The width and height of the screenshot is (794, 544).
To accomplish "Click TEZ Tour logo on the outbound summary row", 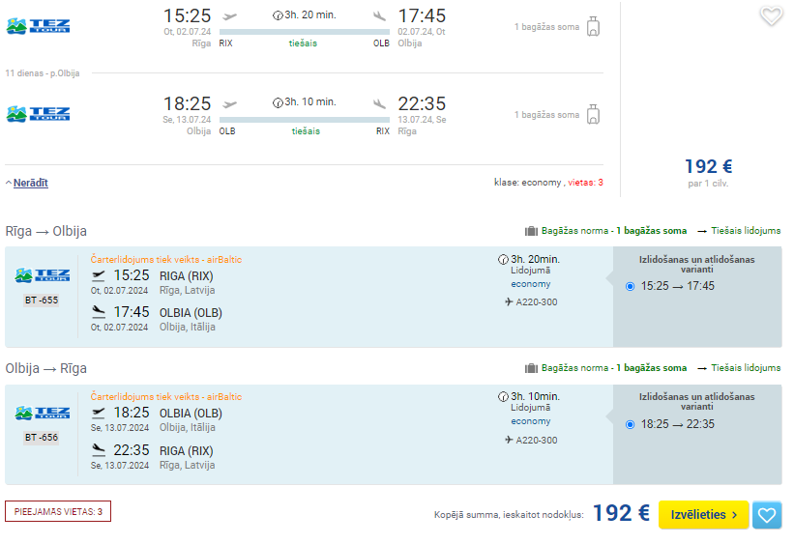I will tap(38, 26).
